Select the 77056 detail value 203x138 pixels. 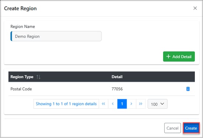pyautogui.click(x=117, y=89)
